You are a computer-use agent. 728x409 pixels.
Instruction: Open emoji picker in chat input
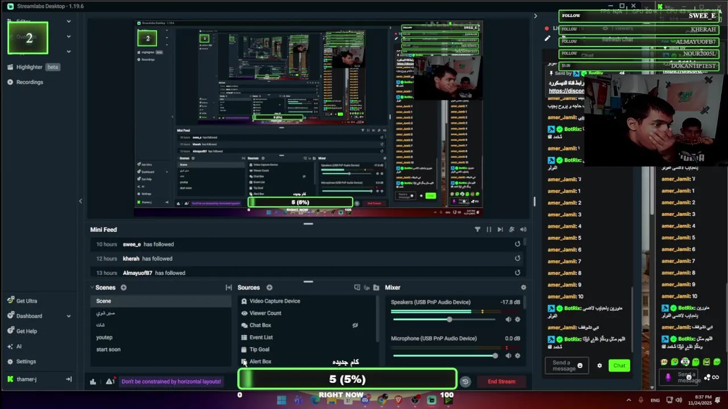click(580, 366)
